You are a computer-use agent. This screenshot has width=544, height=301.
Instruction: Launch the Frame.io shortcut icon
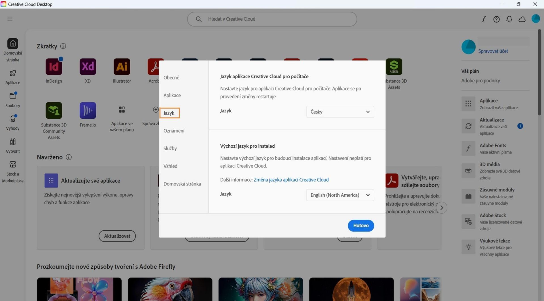pos(88,110)
